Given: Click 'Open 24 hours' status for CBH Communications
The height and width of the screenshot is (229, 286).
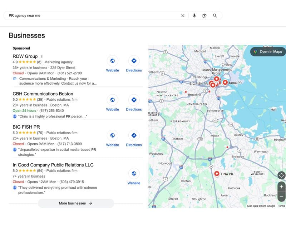Looking at the screenshot, I should tap(24, 111).
